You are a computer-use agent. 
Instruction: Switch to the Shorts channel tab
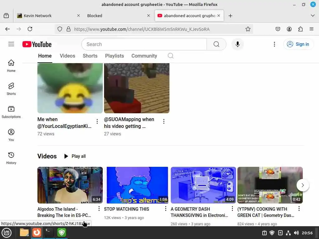90,56
